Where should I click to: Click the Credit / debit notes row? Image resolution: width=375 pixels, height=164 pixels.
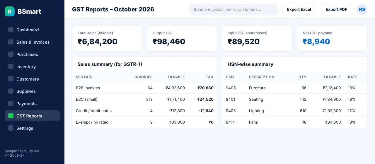145,111
